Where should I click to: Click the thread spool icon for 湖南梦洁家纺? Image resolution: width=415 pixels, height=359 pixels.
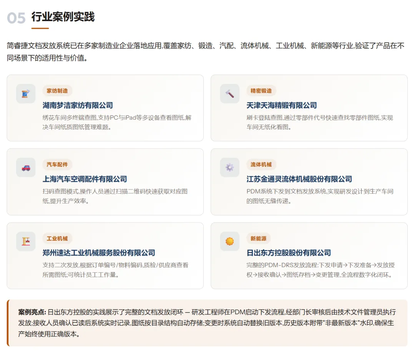pos(26,94)
